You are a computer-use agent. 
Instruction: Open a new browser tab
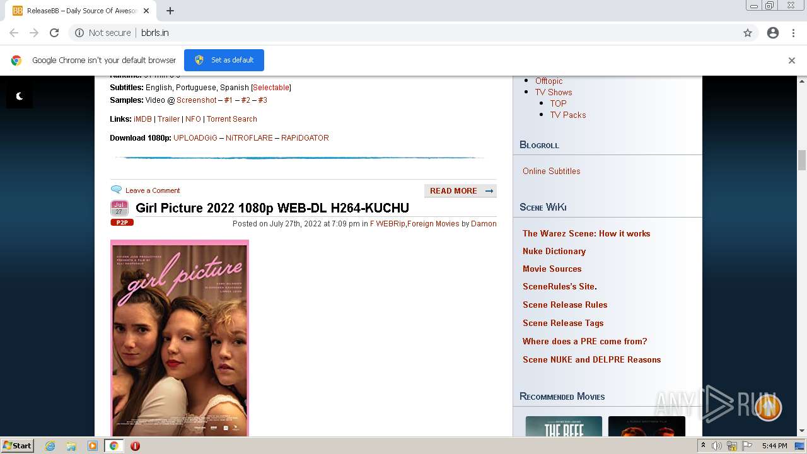coord(170,11)
